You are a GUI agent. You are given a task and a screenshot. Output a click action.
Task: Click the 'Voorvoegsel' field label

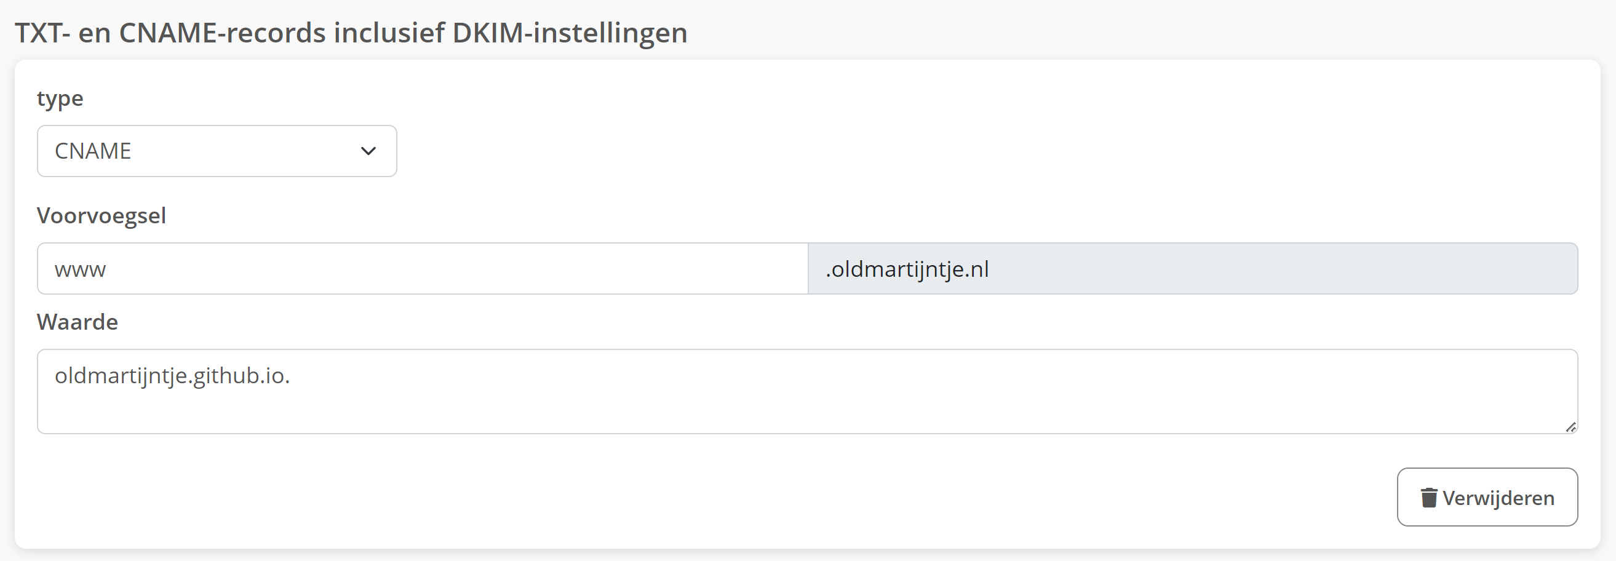pos(101,216)
